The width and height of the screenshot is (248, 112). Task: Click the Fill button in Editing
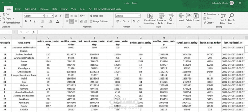click(x=207, y=19)
